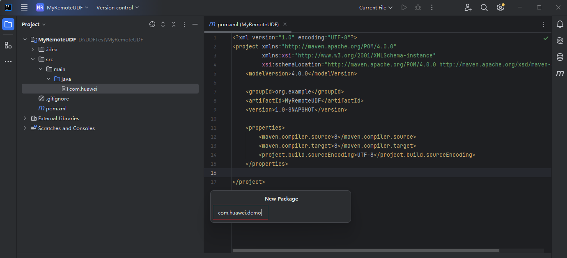Click line number 11 in gutter
This screenshot has height=258, width=567.
pos(213,128)
